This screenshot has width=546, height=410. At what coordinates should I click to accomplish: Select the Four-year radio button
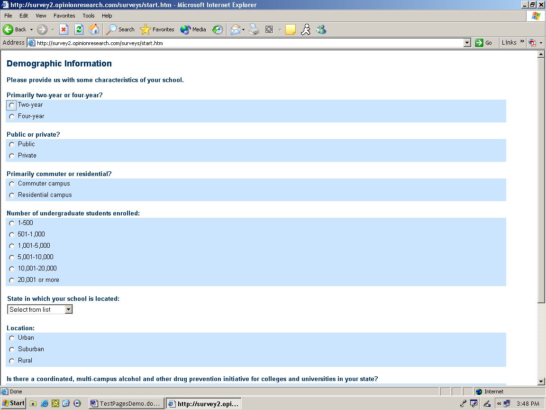tap(12, 116)
